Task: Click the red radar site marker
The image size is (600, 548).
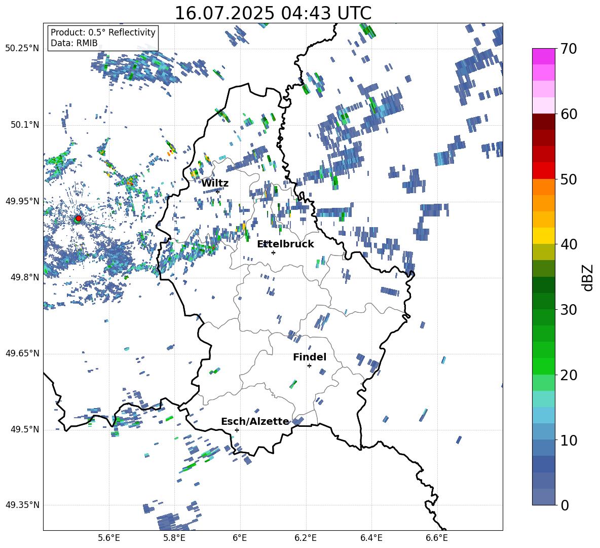Action: (x=79, y=218)
